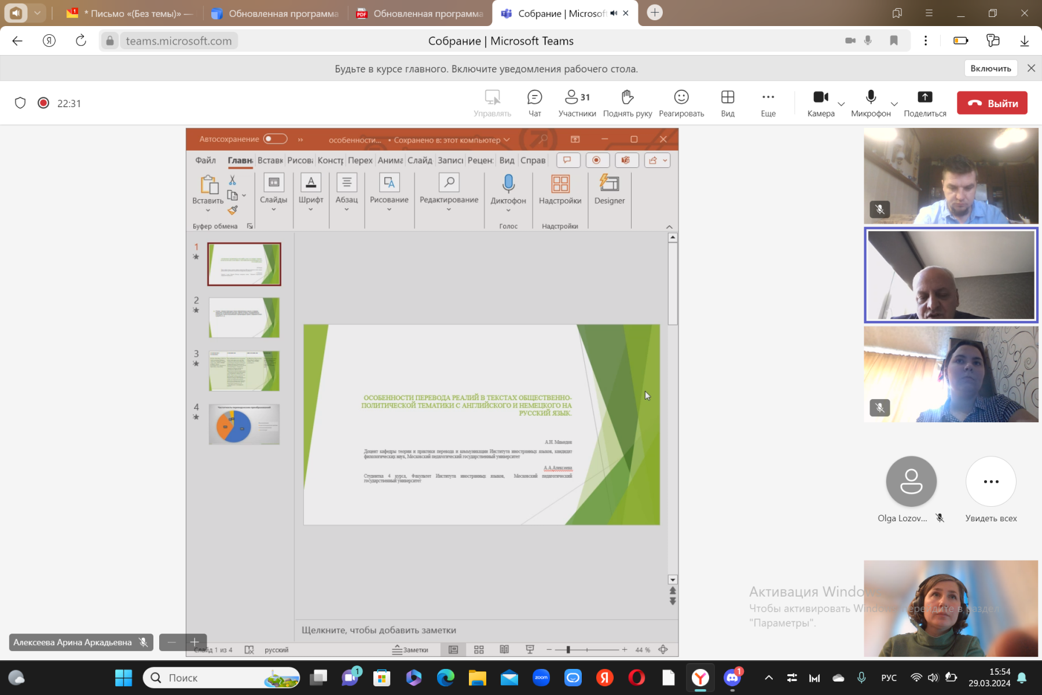The width and height of the screenshot is (1042, 695).
Task: Expand the Copy button dropdown arrow
Action: (x=244, y=196)
